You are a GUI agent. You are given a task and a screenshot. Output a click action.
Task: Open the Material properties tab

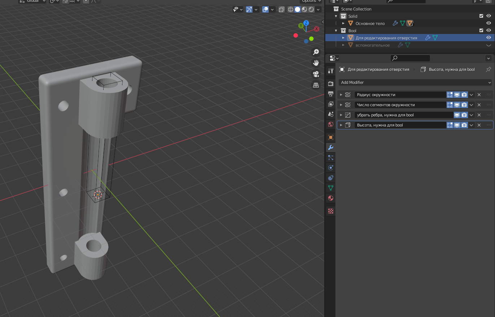[x=330, y=198]
